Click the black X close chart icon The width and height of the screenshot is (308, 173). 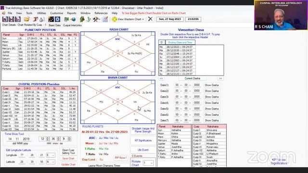point(150,19)
